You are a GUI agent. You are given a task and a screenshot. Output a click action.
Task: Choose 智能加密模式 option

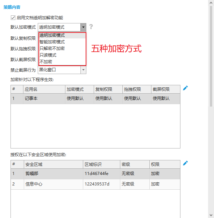(52, 42)
